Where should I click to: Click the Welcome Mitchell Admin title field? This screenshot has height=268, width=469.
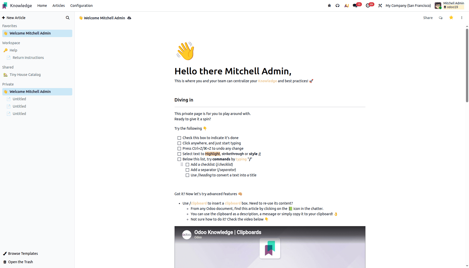click(x=104, y=18)
